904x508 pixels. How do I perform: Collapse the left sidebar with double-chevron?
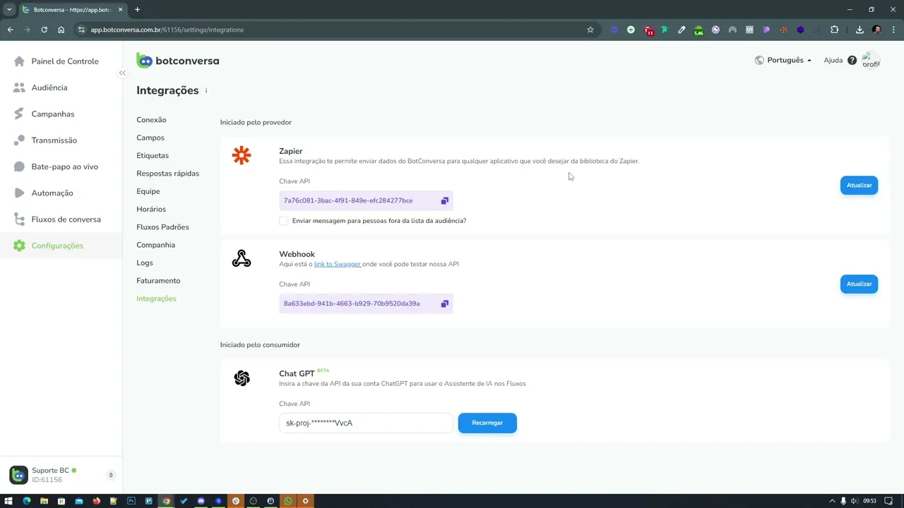(122, 73)
